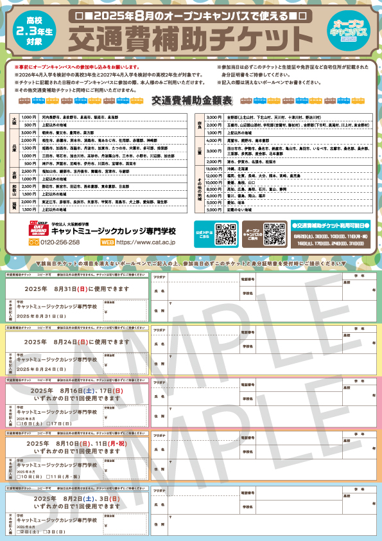Click the CAT Music College logo
382x541 pixels.
pos(39,228)
